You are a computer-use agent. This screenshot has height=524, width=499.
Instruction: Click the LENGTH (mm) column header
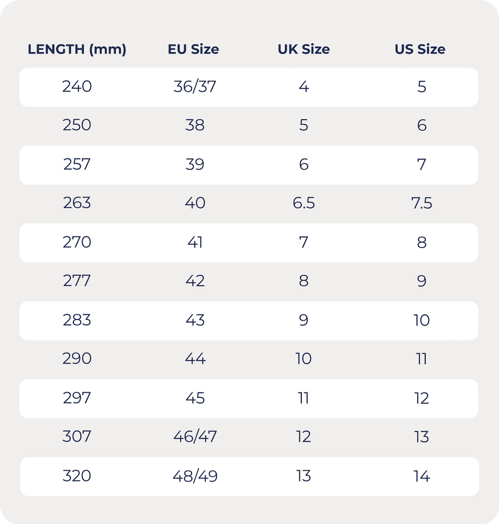click(77, 49)
